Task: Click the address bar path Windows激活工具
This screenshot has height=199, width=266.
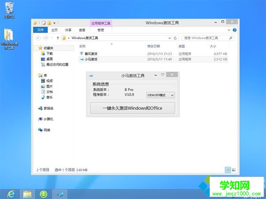Action: (85, 38)
